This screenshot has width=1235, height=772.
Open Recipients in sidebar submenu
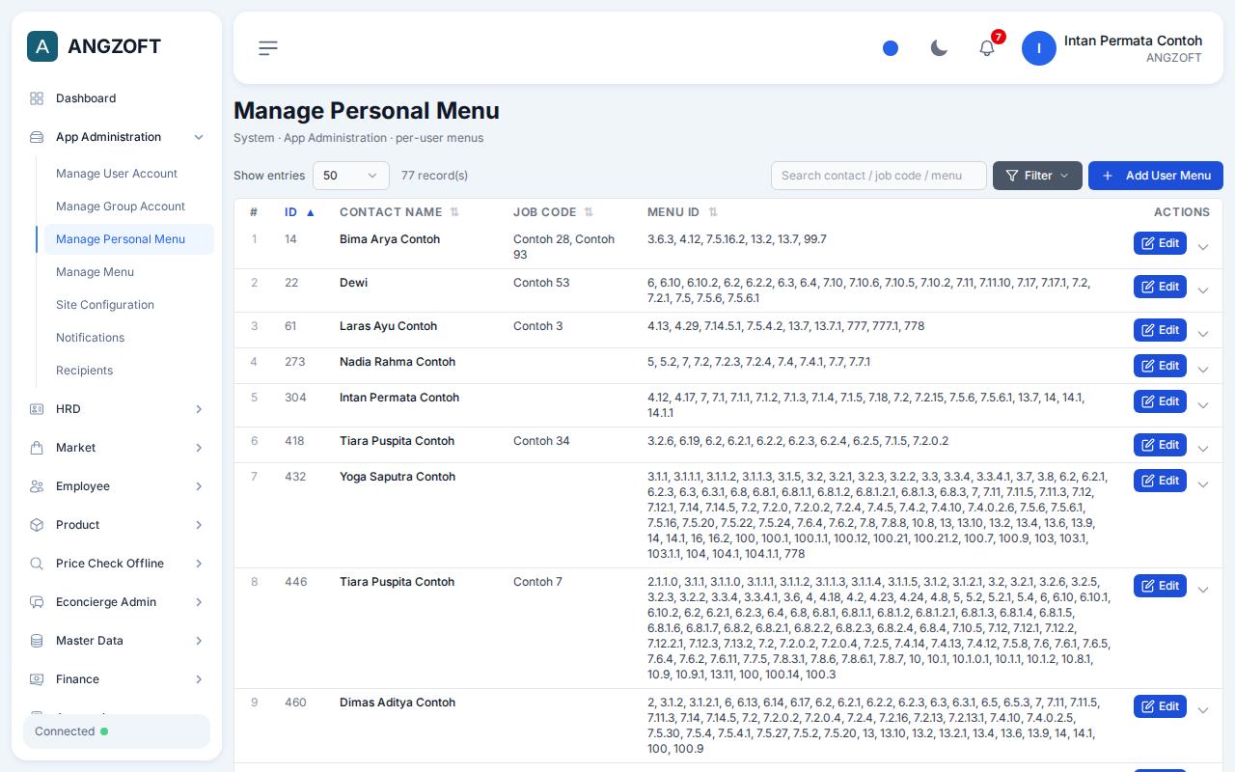coord(128,371)
